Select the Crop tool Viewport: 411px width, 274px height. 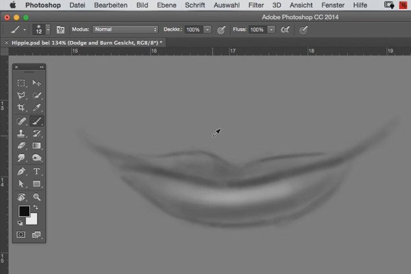[21, 108]
